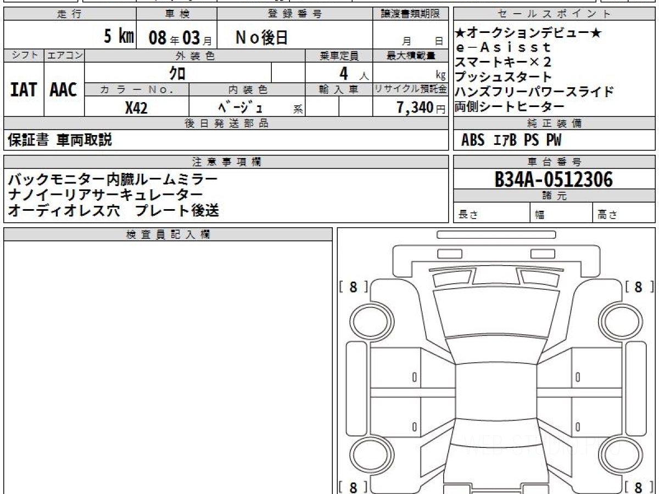Image resolution: width=659 pixels, height=494 pixels.
Task: Click the "高さ" dimension label
Action: tap(607, 215)
